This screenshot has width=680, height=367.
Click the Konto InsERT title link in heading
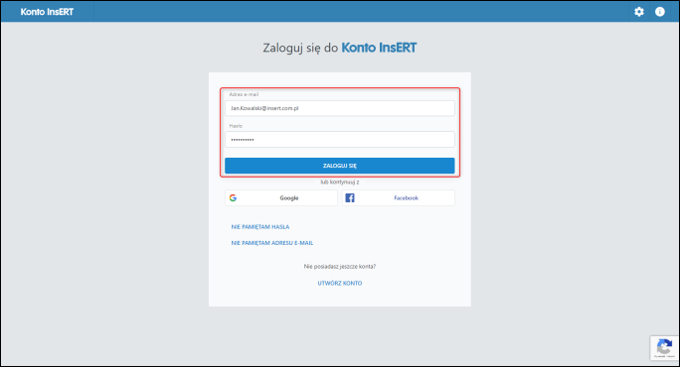pyautogui.click(x=379, y=48)
